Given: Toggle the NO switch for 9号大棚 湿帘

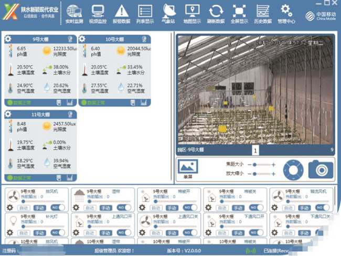Looking at the screenshot, I should pos(124,208).
